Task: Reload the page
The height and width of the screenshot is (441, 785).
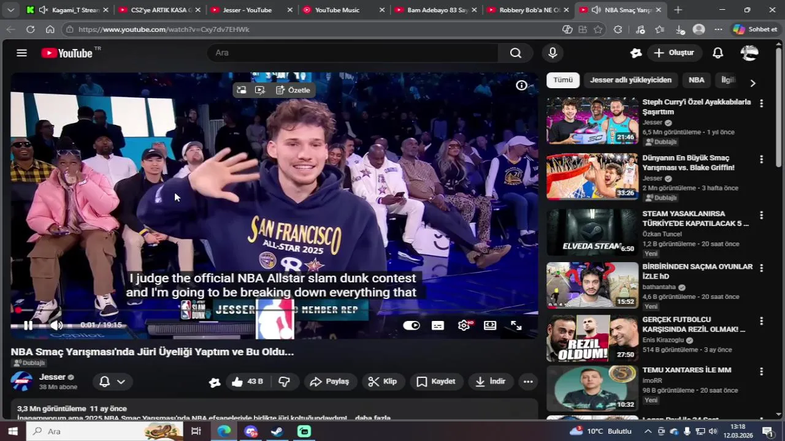Action: [30, 29]
